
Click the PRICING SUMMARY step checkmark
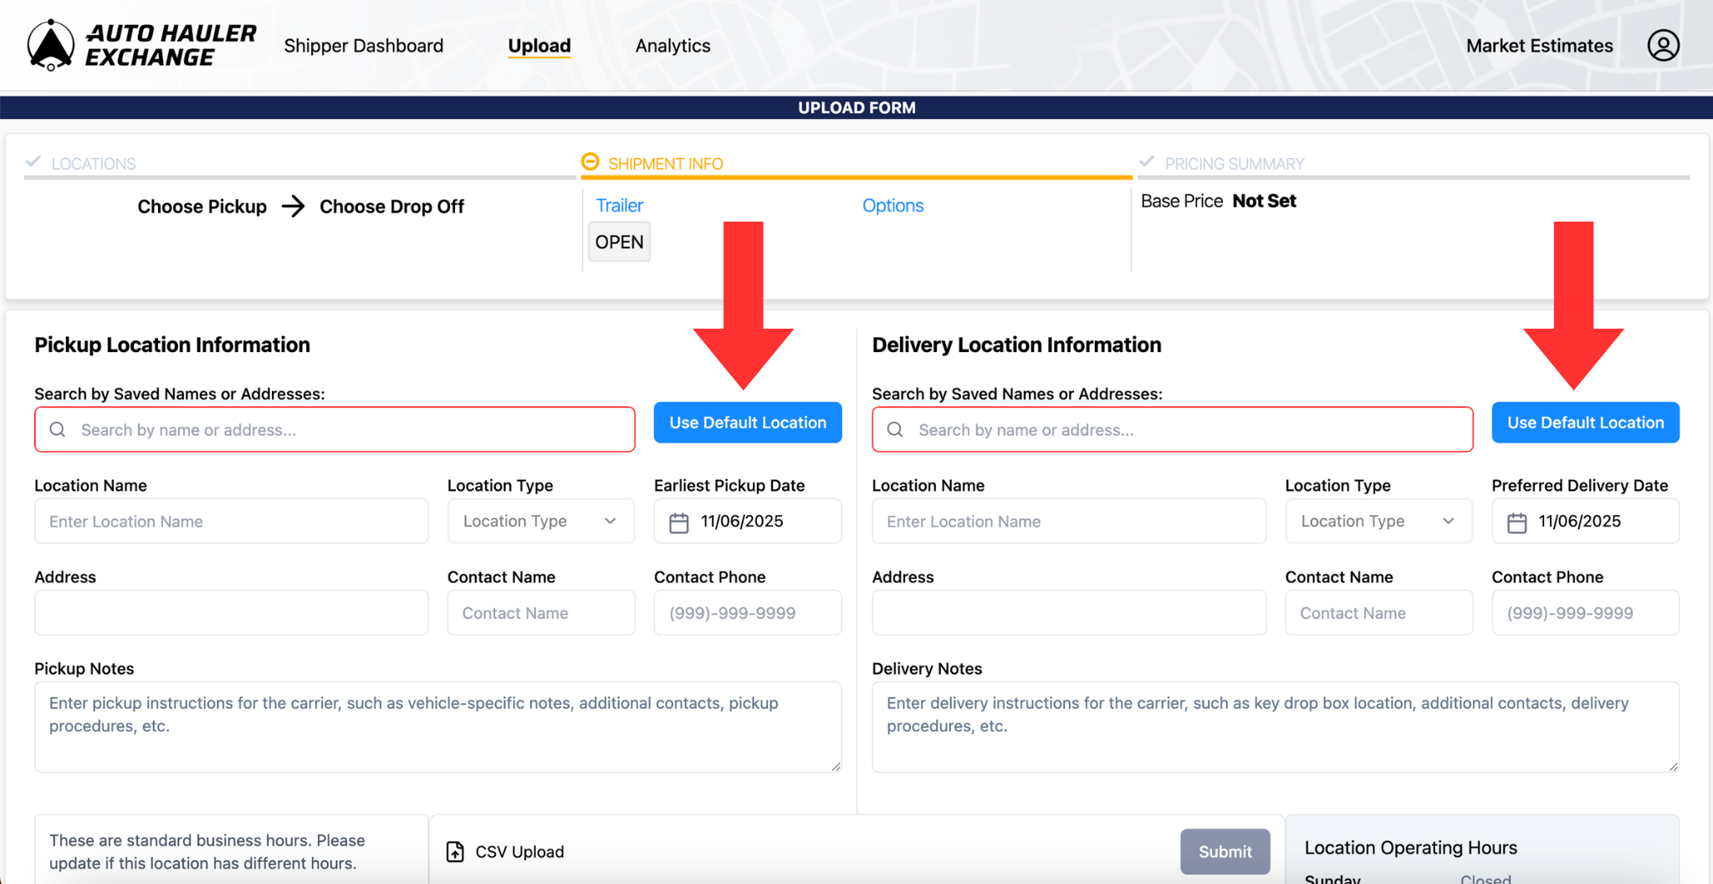point(1145,162)
